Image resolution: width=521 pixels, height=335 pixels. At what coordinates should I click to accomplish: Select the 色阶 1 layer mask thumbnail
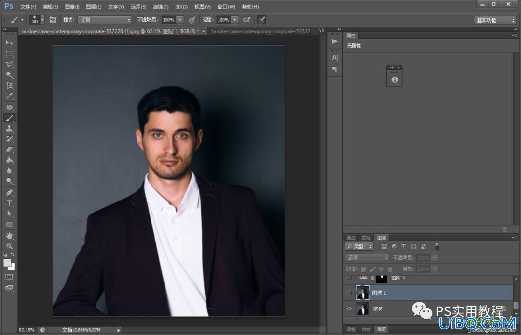pos(382,278)
